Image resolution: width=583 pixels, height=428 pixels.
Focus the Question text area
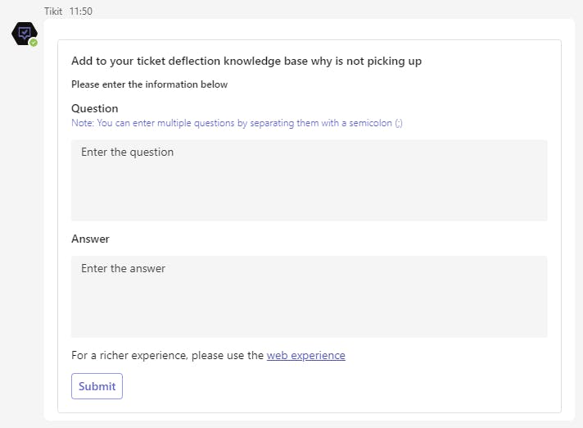[309, 189]
